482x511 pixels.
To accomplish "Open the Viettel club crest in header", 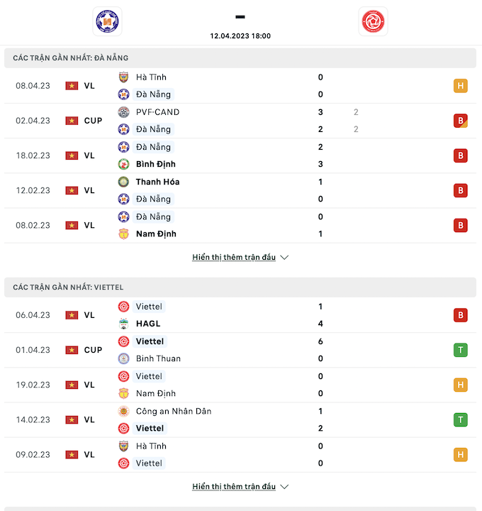I will coord(373,21).
